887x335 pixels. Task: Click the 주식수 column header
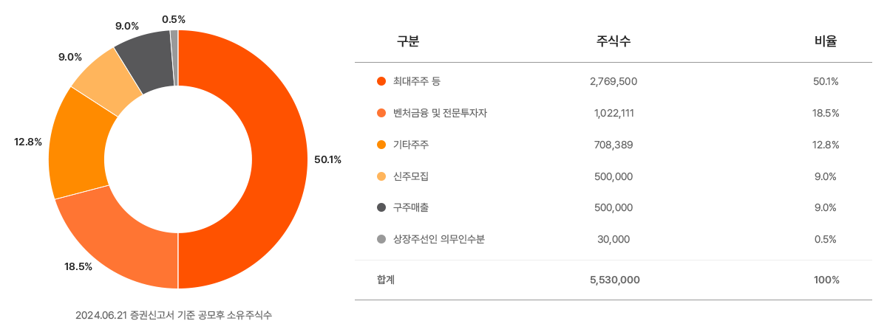[x=614, y=42]
